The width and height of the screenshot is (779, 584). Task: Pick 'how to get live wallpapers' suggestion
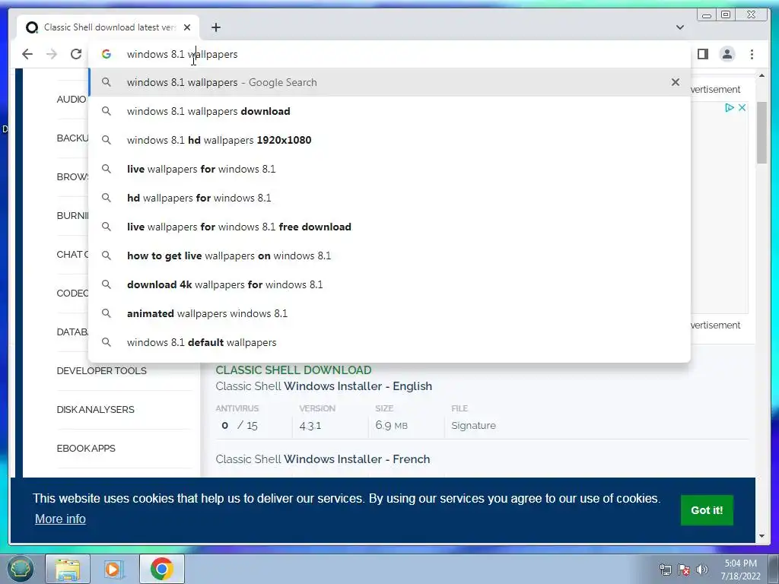pyautogui.click(x=389, y=255)
